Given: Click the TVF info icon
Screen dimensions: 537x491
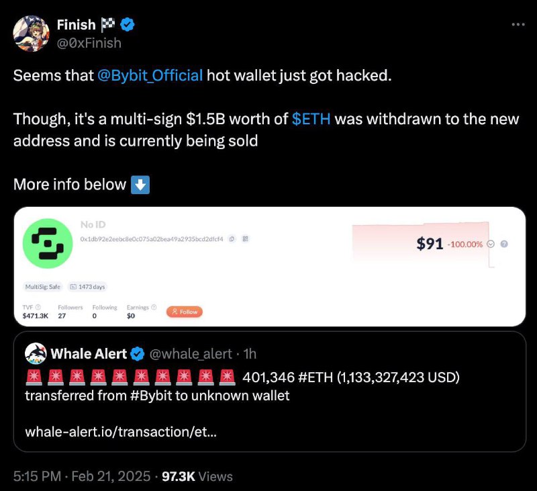Looking at the screenshot, I should click(38, 308).
